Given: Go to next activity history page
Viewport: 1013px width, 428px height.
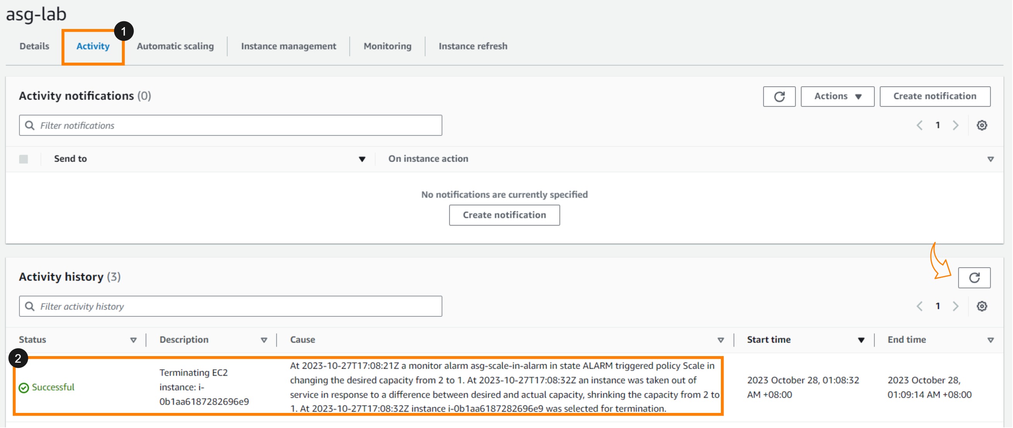Looking at the screenshot, I should (955, 306).
